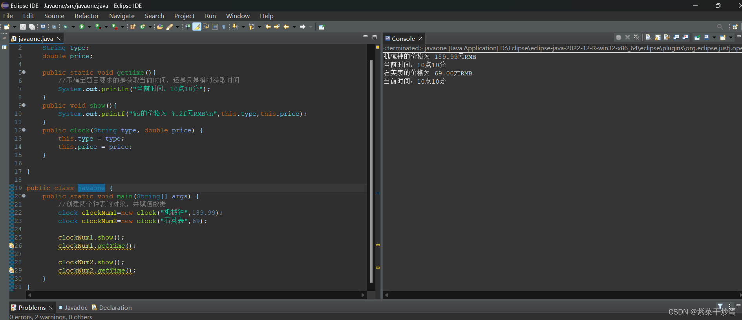Image resolution: width=742 pixels, height=320 pixels.
Task: Open the Project menu
Action: coord(185,16)
